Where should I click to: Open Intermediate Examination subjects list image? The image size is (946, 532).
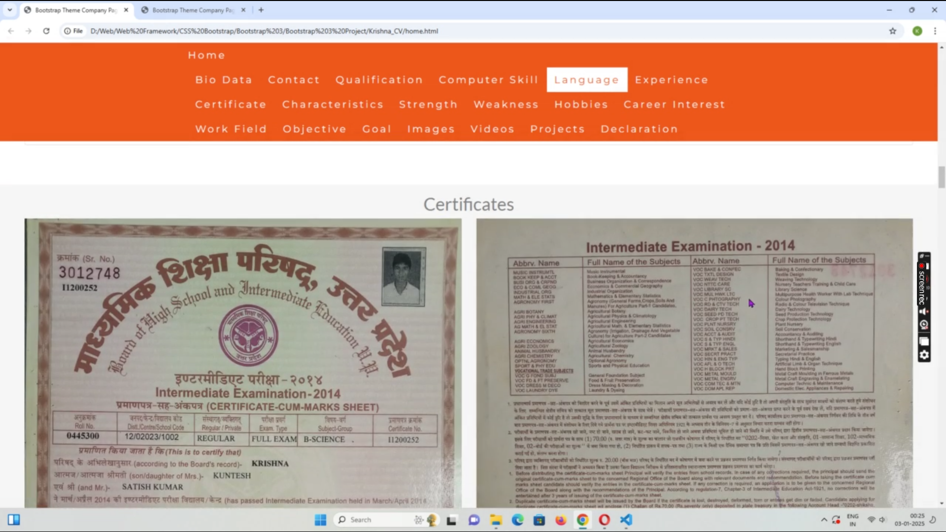pyautogui.click(x=694, y=363)
